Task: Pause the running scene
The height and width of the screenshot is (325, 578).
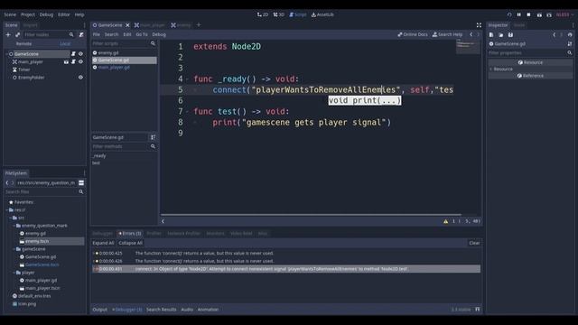Action: 519,14
